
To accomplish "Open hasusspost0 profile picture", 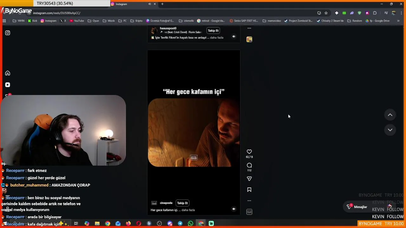I will click(154, 30).
